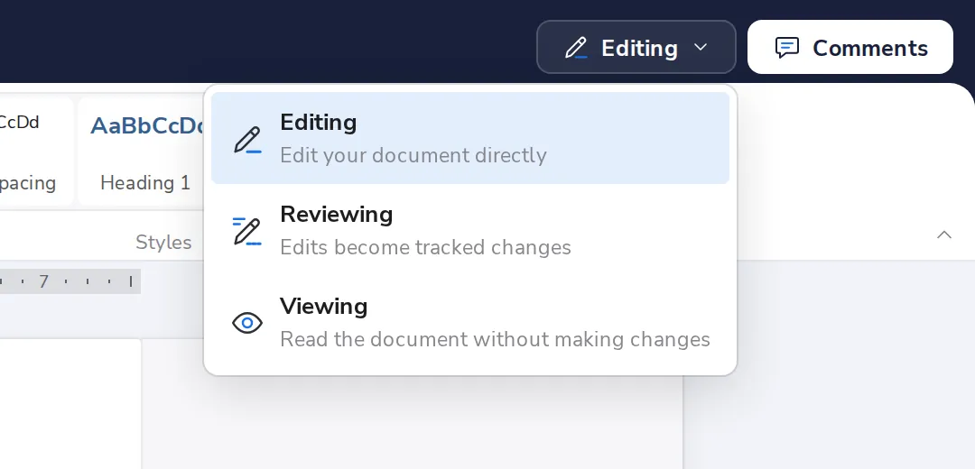This screenshot has width=975, height=469.
Task: Click 'Edit your document directly' description
Action: point(413,155)
